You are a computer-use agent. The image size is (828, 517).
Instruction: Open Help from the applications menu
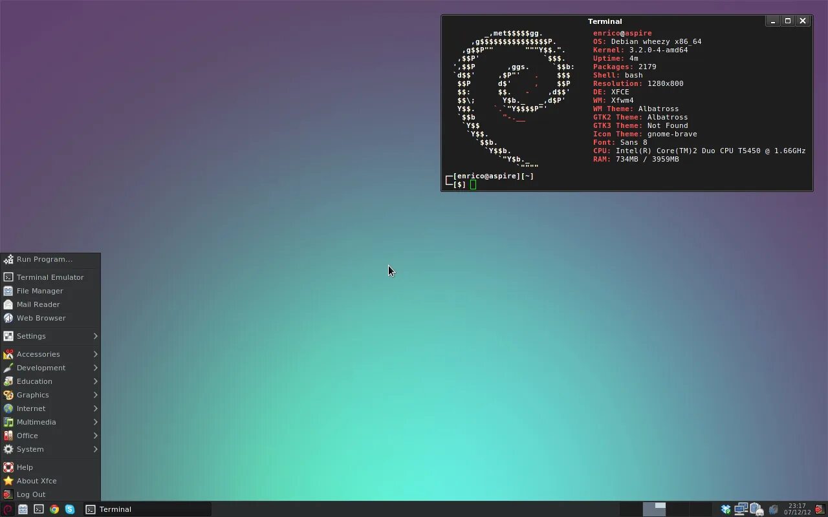pyautogui.click(x=50, y=467)
